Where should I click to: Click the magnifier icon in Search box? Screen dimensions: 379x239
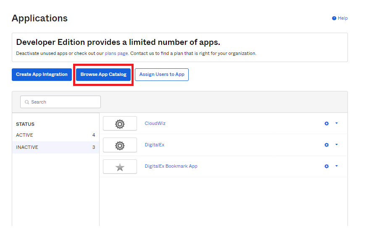27,102
